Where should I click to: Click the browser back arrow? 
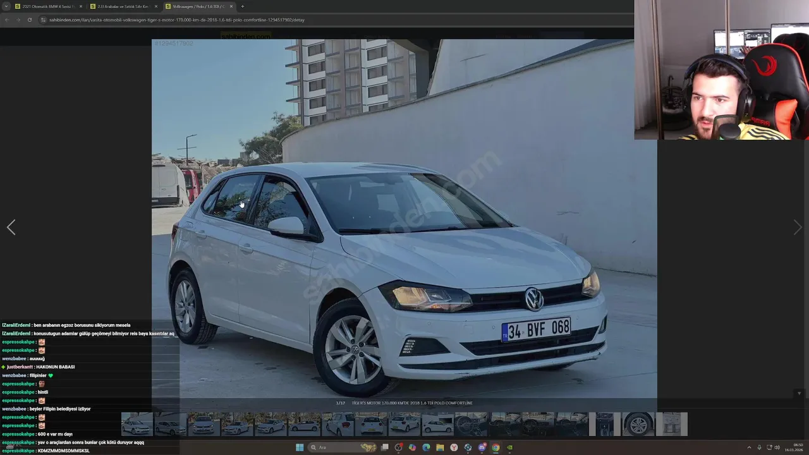coord(7,20)
